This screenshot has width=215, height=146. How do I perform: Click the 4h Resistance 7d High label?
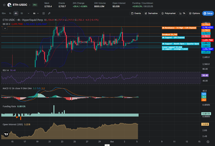[179, 28]
